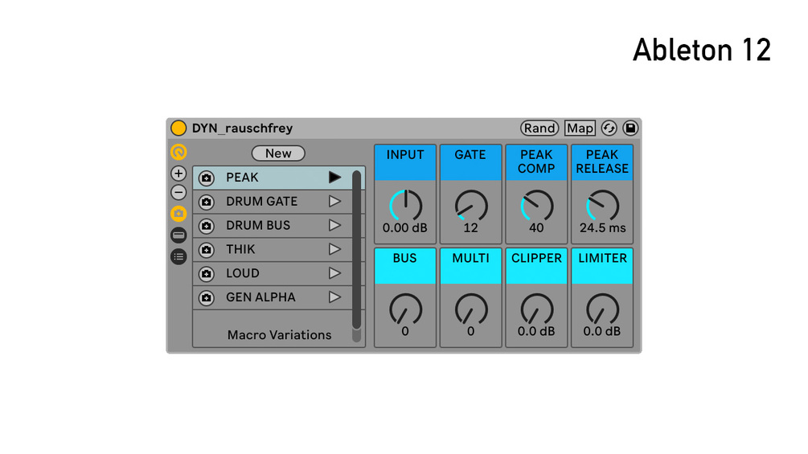Click the 24.5 ms release value
The image size is (808, 454).
pyautogui.click(x=602, y=228)
